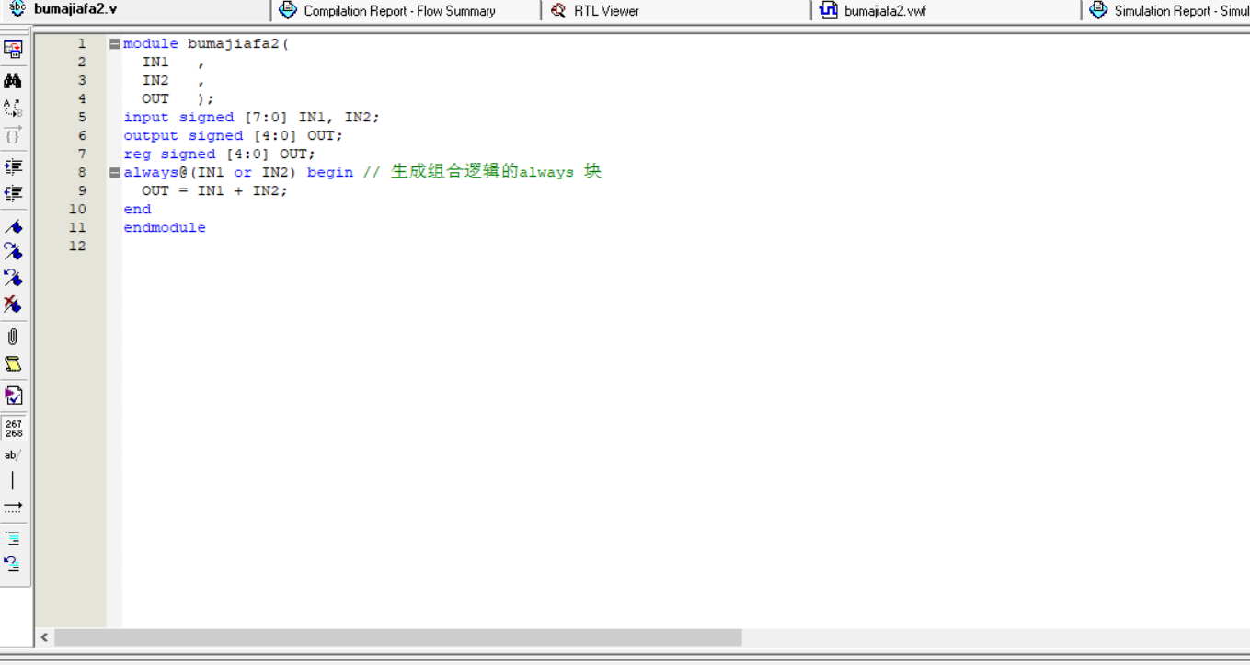This screenshot has width=1250, height=665.
Task: Open the Replace text tool icon
Action: 13,108
